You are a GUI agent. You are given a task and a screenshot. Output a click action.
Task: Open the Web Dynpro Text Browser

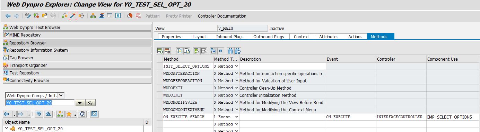(x=77, y=27)
